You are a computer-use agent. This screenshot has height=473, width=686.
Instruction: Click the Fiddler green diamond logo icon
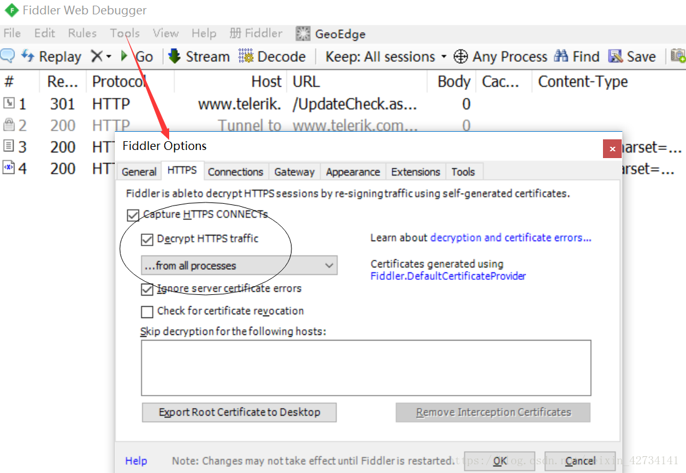click(x=11, y=10)
